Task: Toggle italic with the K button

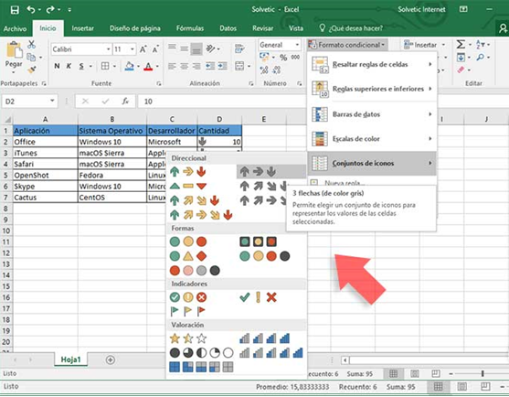Action: [69, 66]
